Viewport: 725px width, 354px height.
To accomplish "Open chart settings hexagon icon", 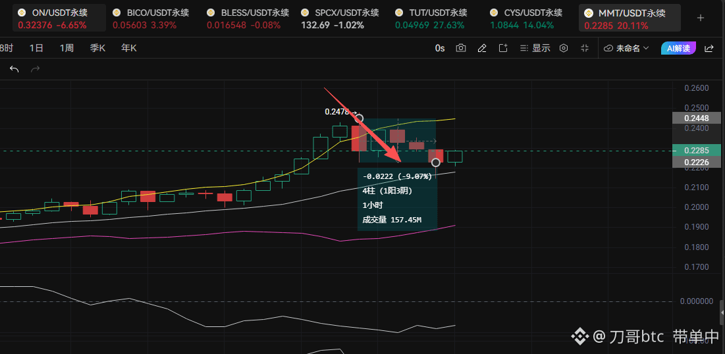I will [x=563, y=48].
